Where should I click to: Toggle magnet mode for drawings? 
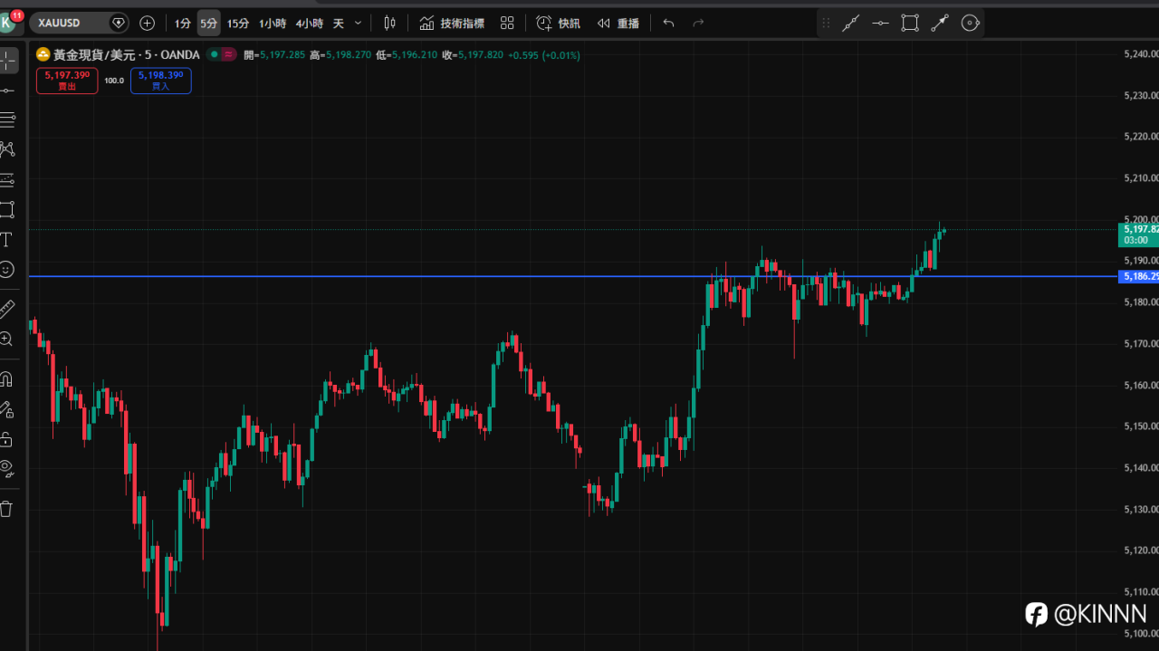pyautogui.click(x=6, y=378)
